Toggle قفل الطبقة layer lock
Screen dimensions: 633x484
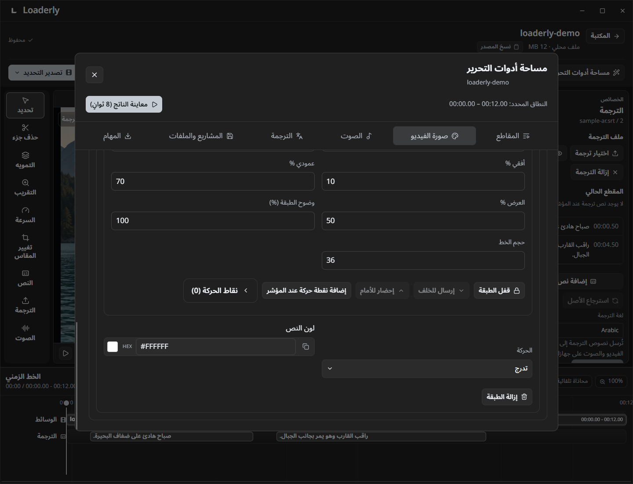pyautogui.click(x=499, y=290)
